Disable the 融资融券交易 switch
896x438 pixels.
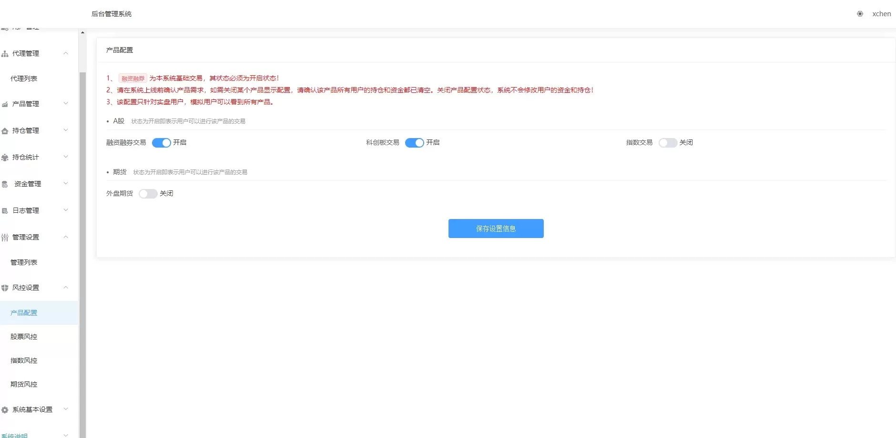161,143
